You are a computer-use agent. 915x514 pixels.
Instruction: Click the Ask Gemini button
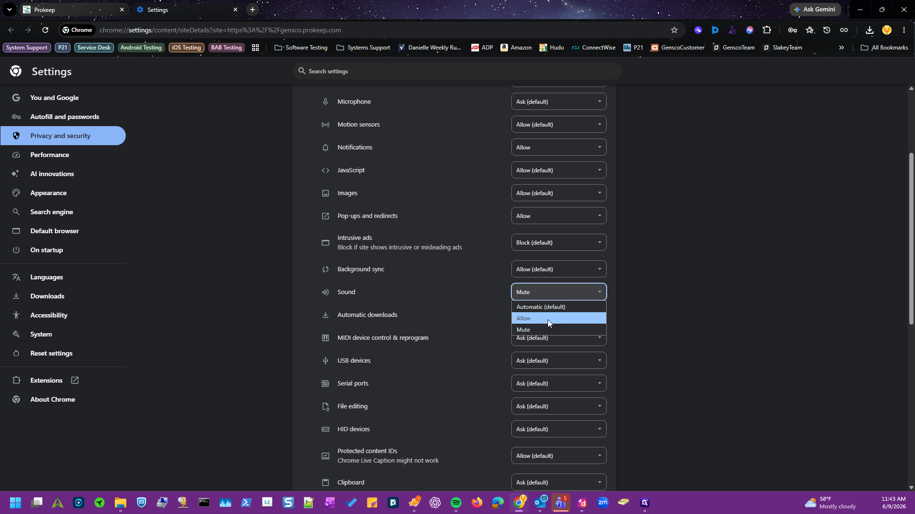(815, 10)
